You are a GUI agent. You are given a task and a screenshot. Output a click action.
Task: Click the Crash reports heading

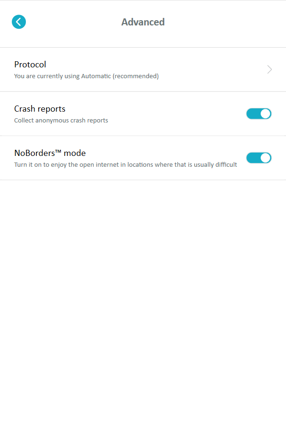[x=40, y=109]
